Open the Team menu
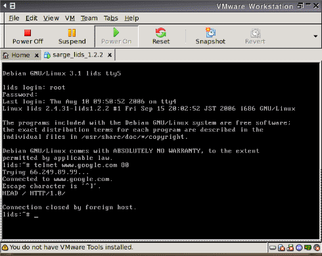322x256 pixels. click(x=89, y=18)
